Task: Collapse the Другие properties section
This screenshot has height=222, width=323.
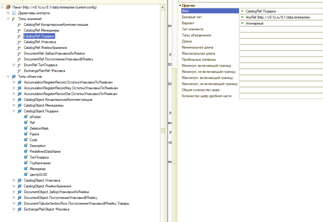Action: pyautogui.click(x=180, y=5)
